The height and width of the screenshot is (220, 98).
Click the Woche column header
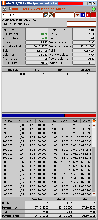click(x=37, y=199)
